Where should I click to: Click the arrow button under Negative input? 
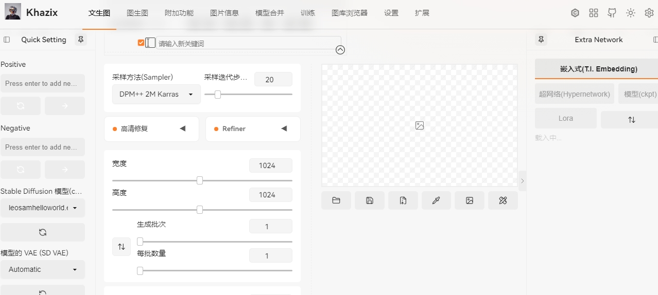point(65,170)
